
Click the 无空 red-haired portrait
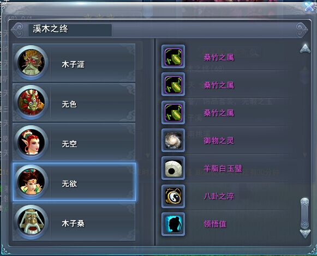(31, 143)
